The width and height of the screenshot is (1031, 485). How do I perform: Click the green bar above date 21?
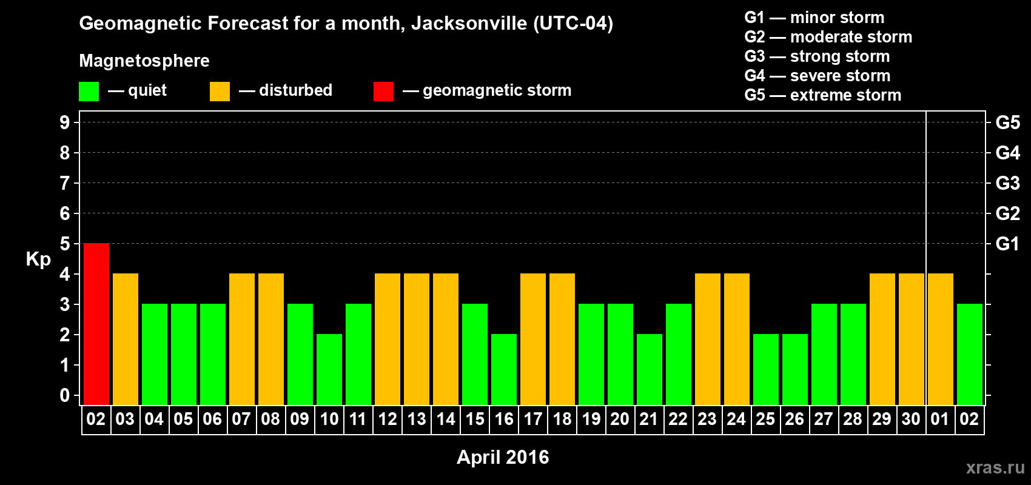pyautogui.click(x=650, y=370)
